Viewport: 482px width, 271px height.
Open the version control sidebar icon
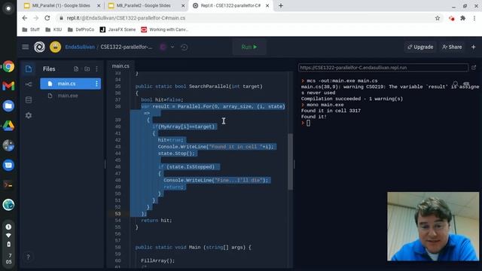pyautogui.click(x=29, y=84)
